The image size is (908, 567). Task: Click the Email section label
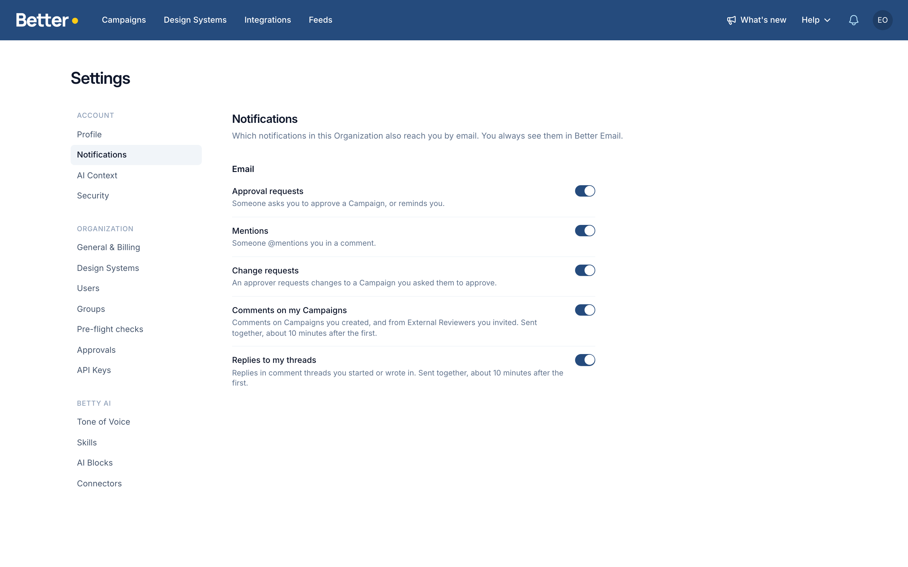[243, 169]
